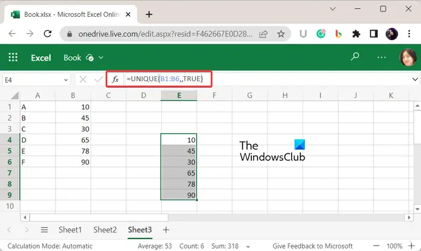Image resolution: width=421 pixels, height=251 pixels.
Task: Click the Excel brand label in header
Action: (41, 58)
